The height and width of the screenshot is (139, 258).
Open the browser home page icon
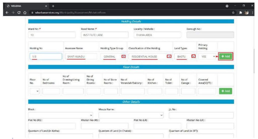(x=25, y=13)
